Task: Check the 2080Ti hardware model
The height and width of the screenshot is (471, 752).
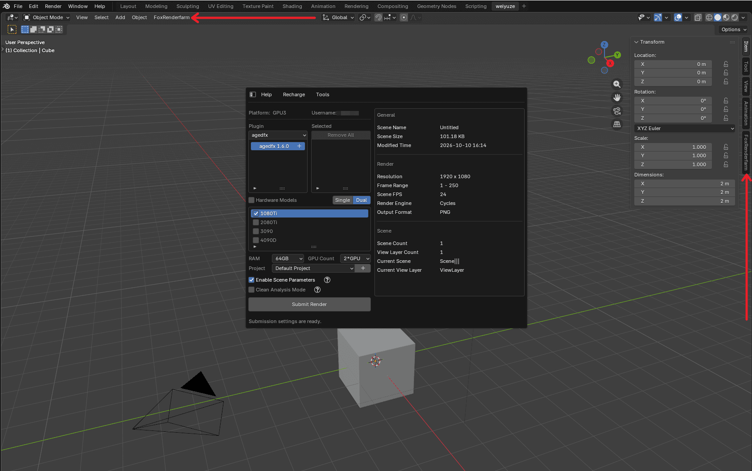Action: point(256,222)
